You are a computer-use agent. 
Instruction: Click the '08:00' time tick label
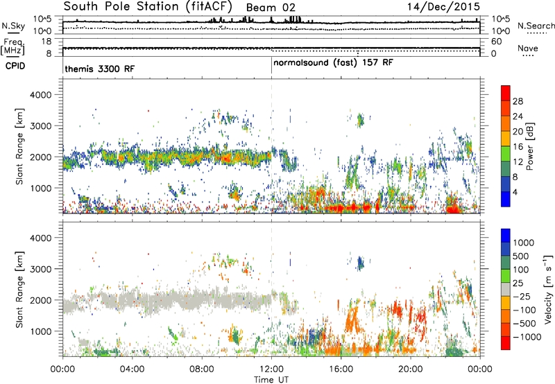[x=202, y=369]
